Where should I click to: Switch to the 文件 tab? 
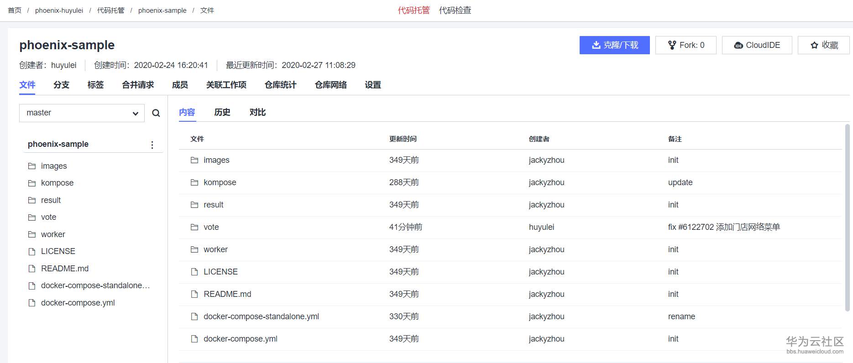27,85
